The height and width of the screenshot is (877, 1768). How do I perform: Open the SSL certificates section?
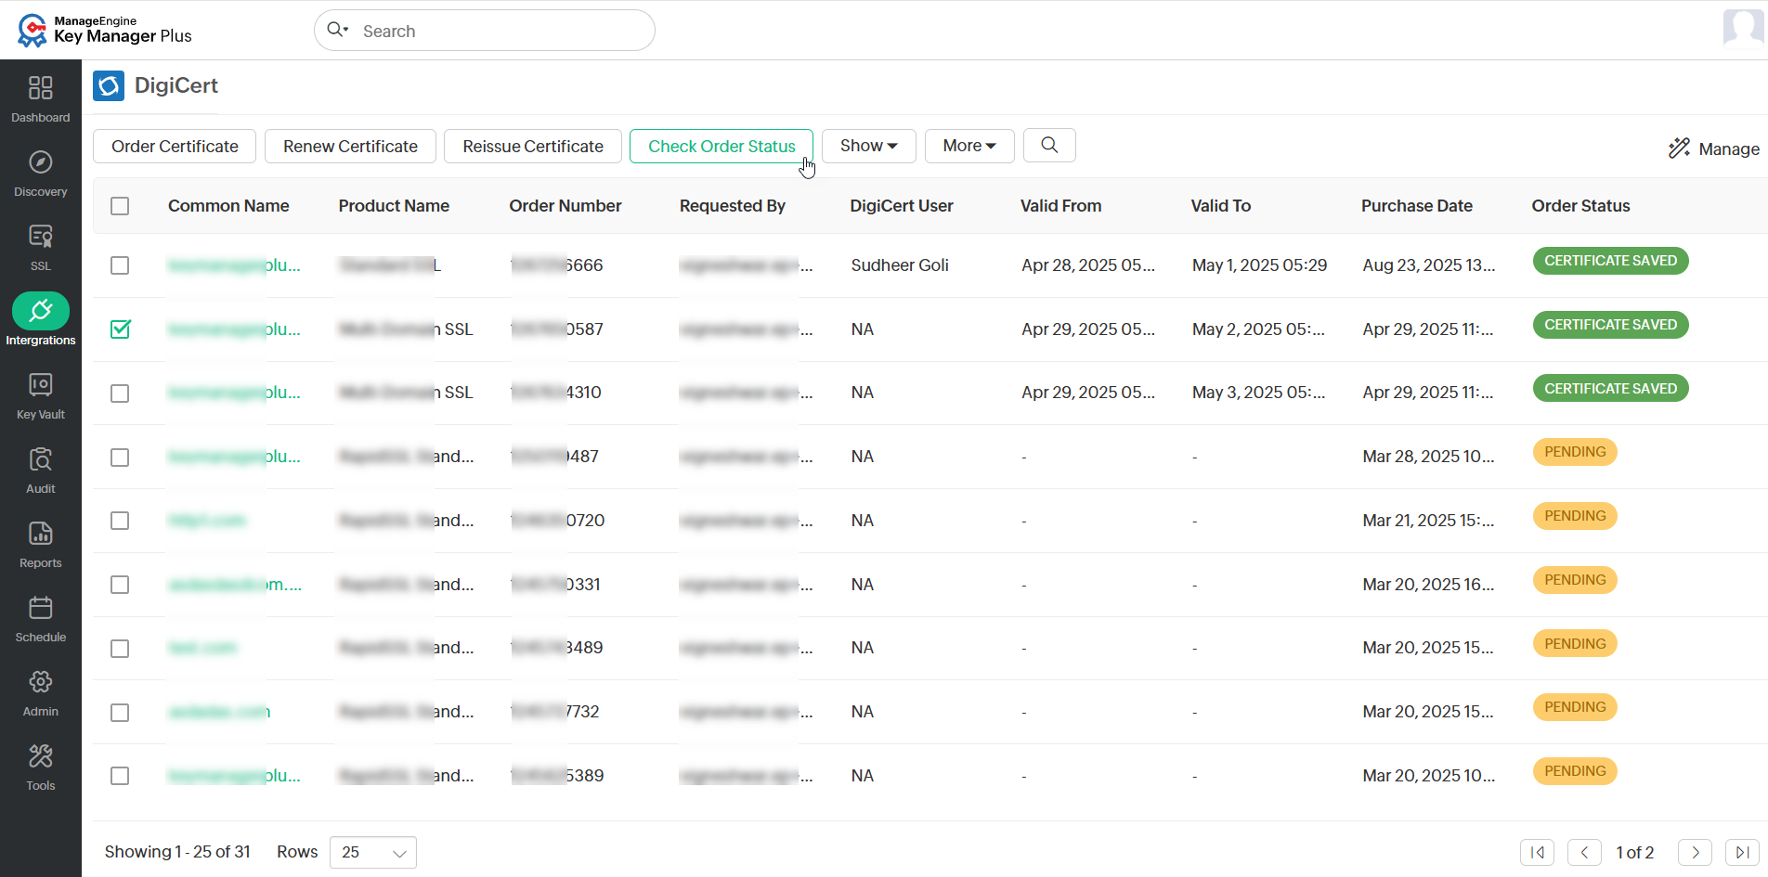(41, 247)
